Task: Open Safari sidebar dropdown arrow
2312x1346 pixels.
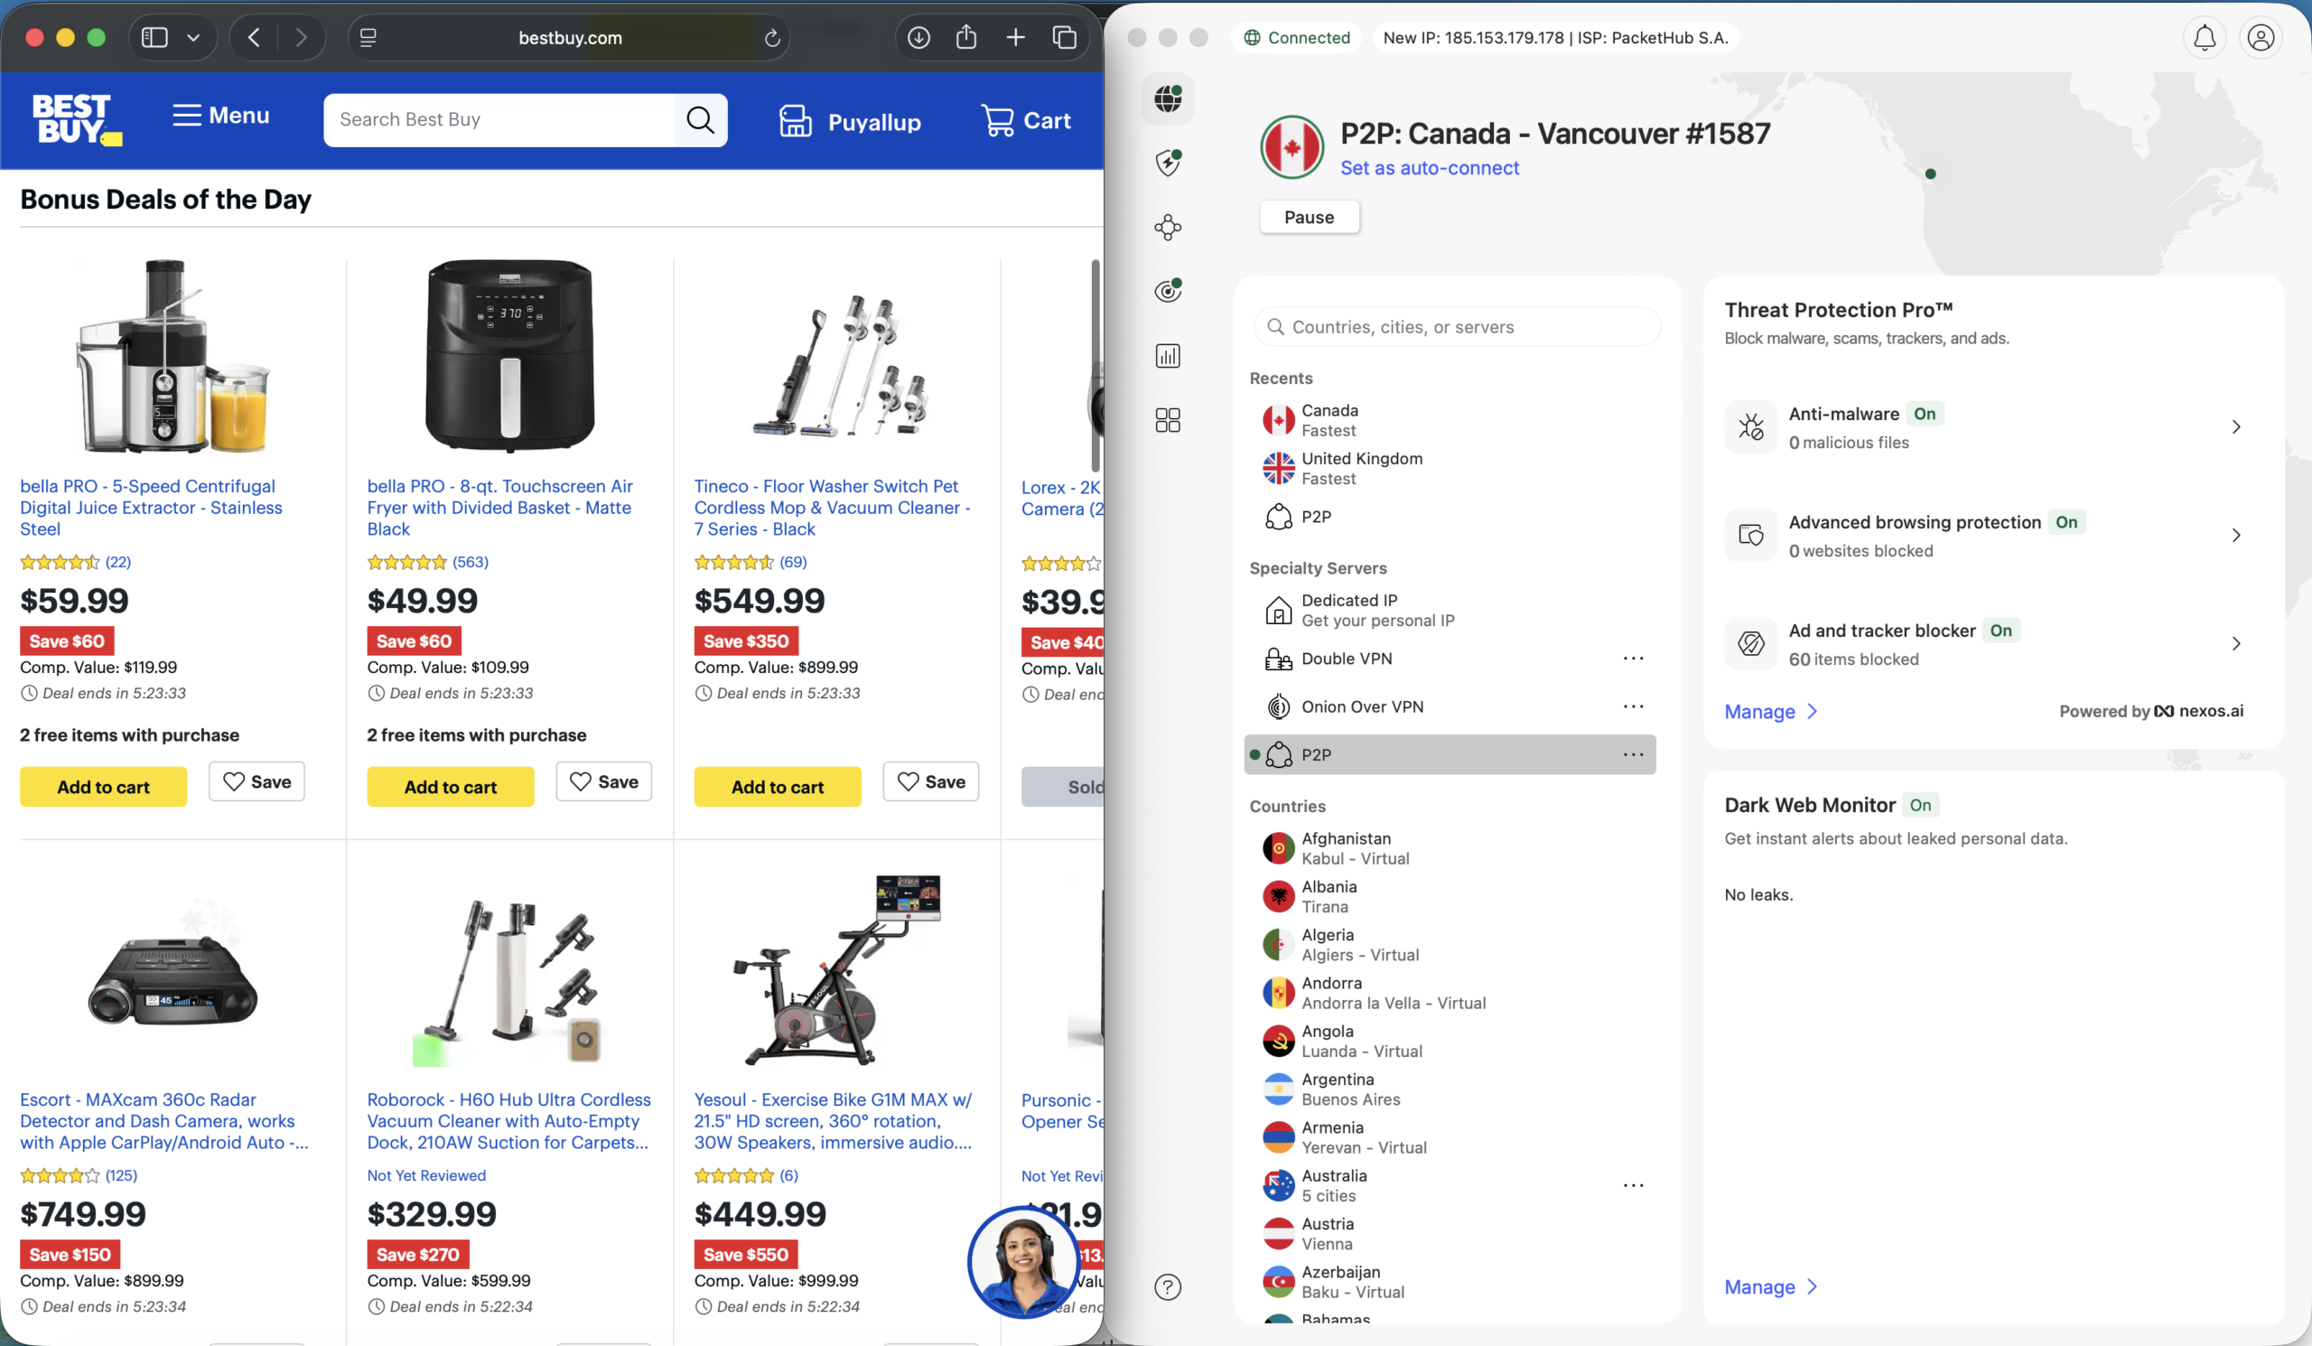Action: point(192,38)
